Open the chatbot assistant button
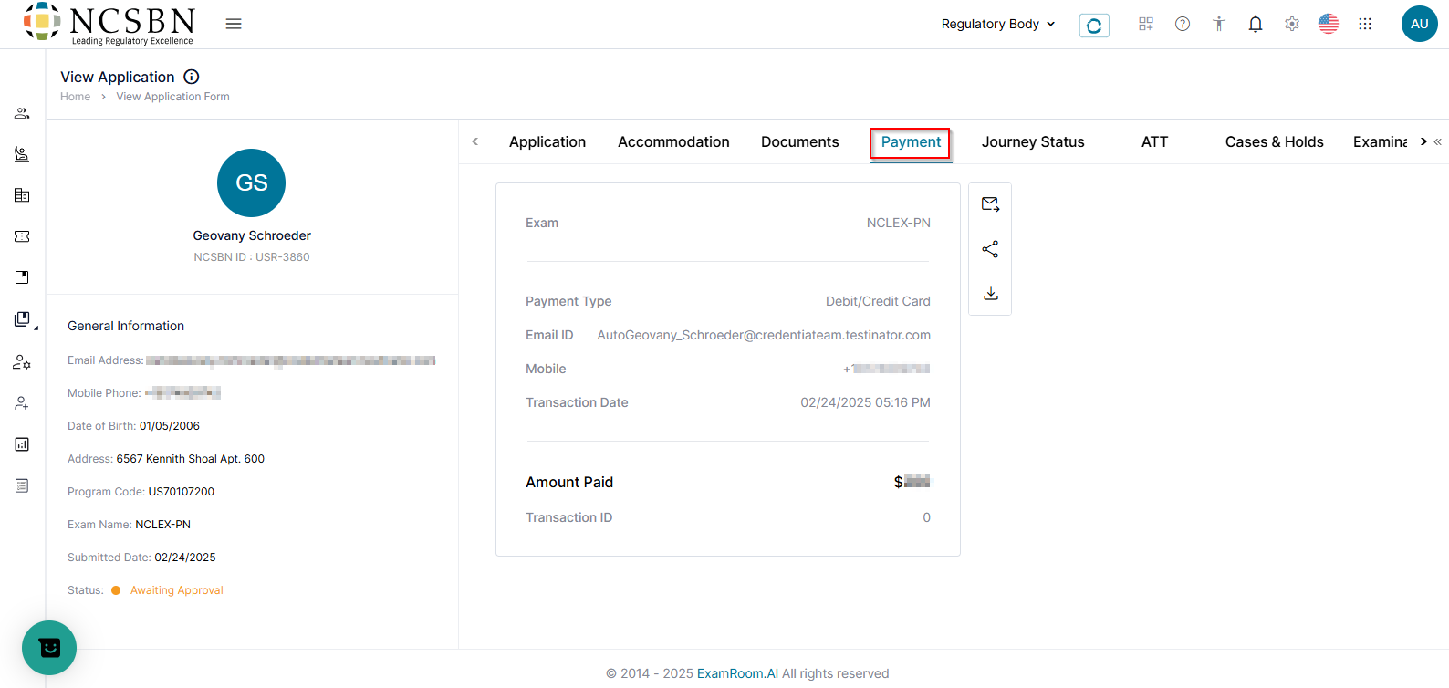 pos(49,648)
